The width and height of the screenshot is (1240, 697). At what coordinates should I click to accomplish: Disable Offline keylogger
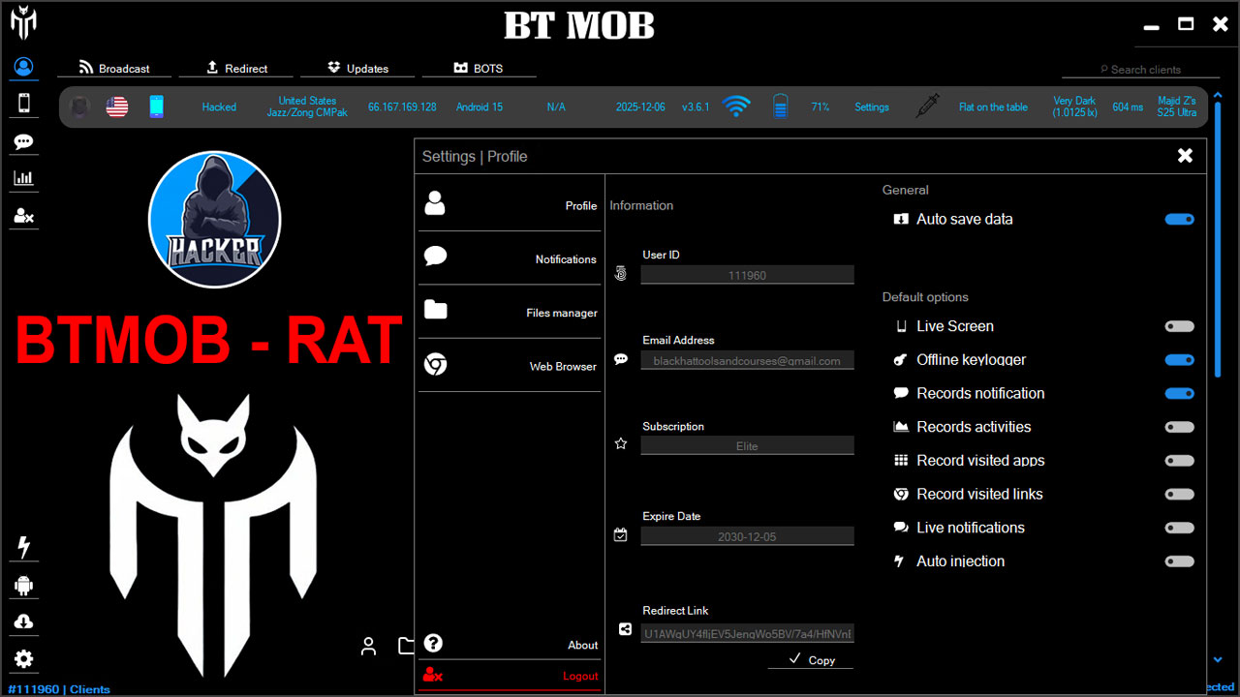pyautogui.click(x=1179, y=359)
